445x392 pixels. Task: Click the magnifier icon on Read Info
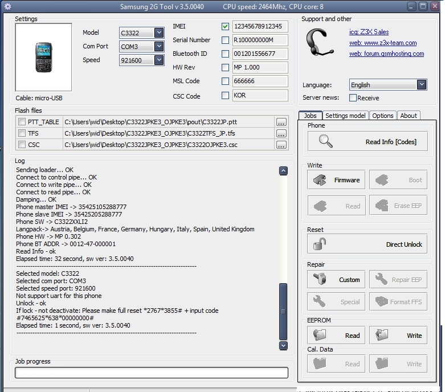click(325, 141)
